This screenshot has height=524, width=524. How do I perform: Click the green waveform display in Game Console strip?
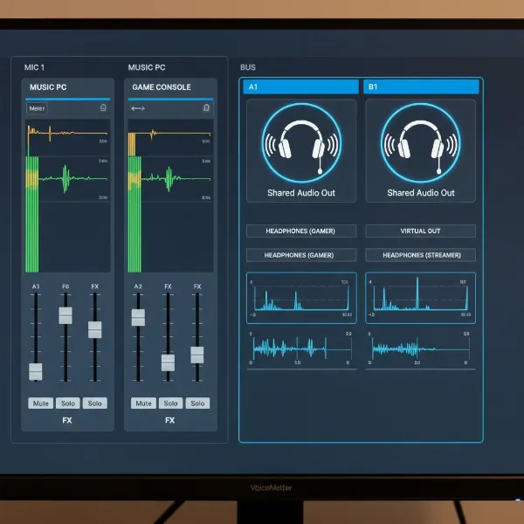click(176, 179)
